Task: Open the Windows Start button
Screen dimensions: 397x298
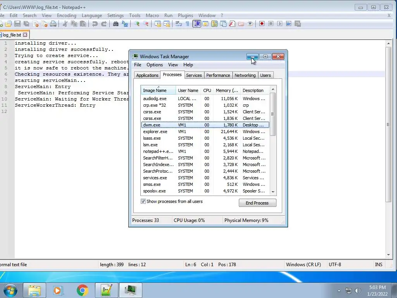Action: point(10,290)
